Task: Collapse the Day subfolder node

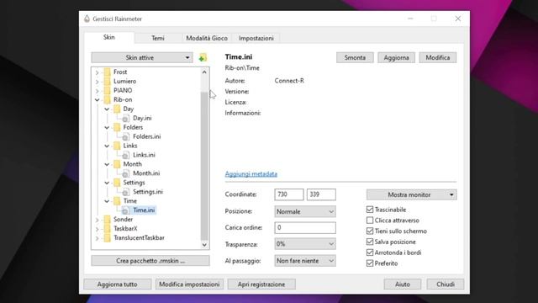Action: click(107, 109)
